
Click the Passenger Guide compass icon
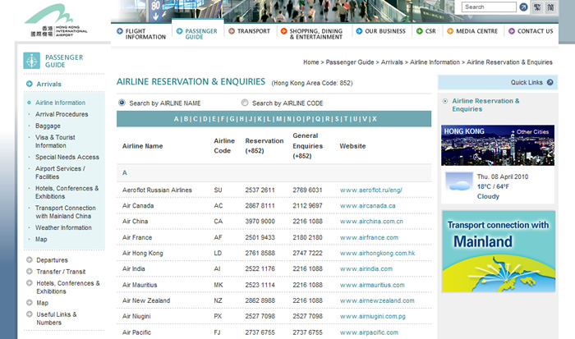pos(31,61)
